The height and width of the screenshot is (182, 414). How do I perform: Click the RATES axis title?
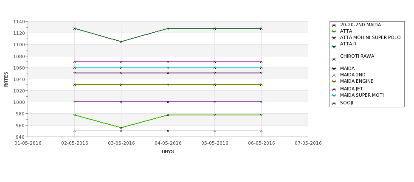(x=6, y=79)
